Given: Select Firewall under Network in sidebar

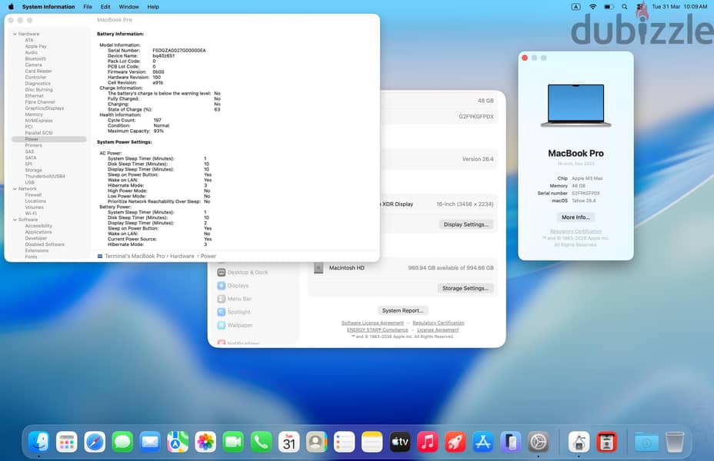Looking at the screenshot, I should click(33, 195).
